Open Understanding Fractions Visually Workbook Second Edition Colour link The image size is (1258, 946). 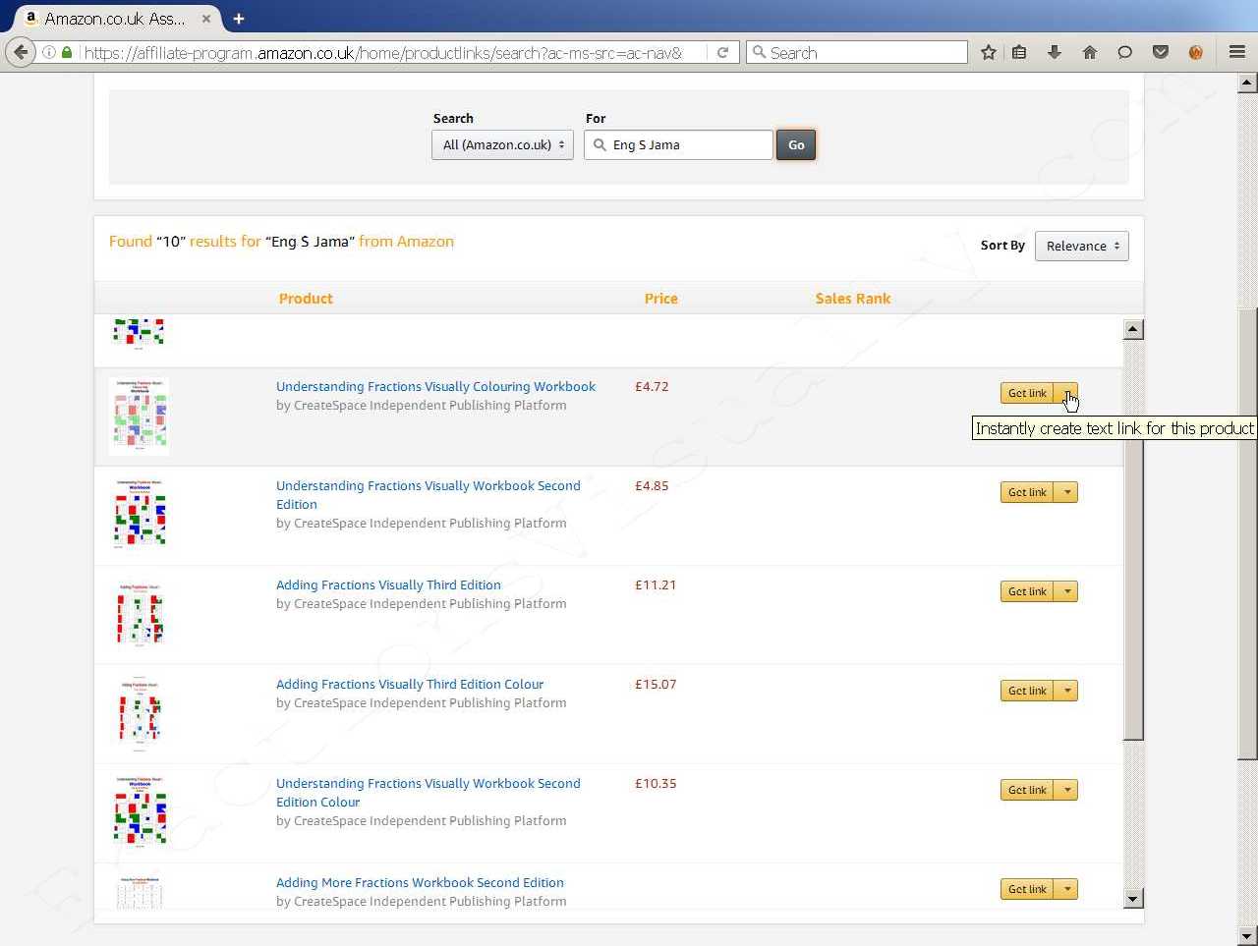coord(429,792)
